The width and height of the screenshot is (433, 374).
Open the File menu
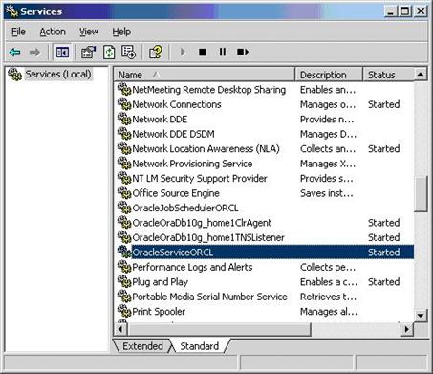click(x=18, y=32)
